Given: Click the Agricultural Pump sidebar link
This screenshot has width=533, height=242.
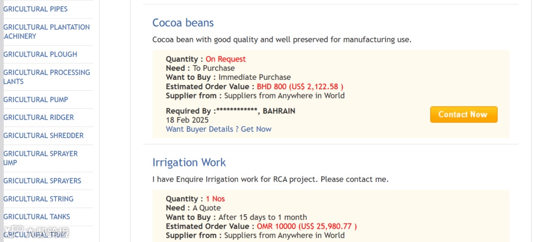Looking at the screenshot, I should 36,100.
